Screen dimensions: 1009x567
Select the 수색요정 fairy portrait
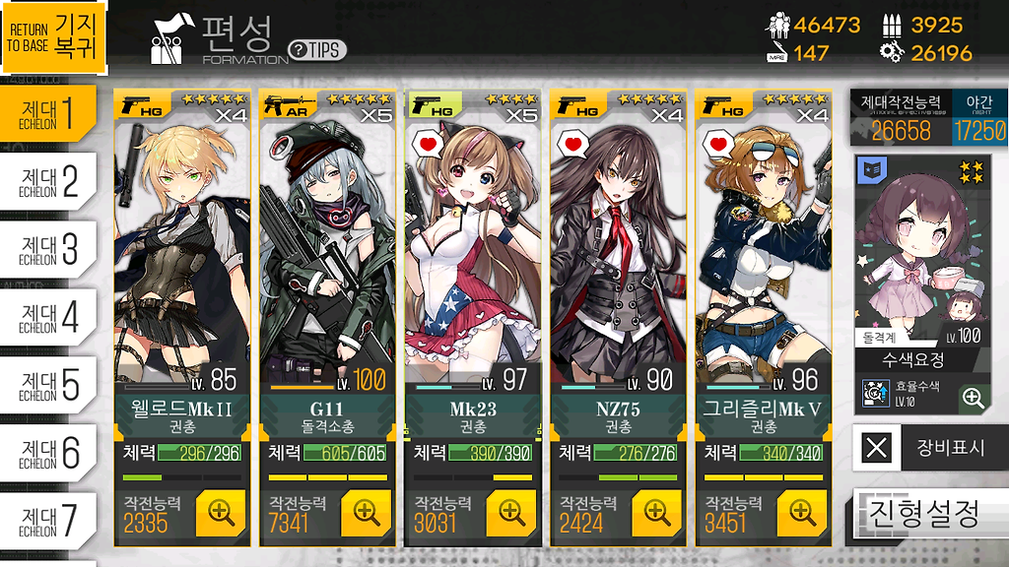coord(920,251)
